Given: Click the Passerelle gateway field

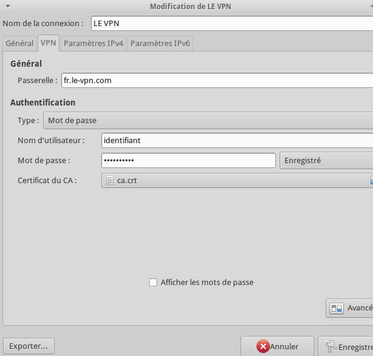Looking at the screenshot, I should tap(217, 81).
